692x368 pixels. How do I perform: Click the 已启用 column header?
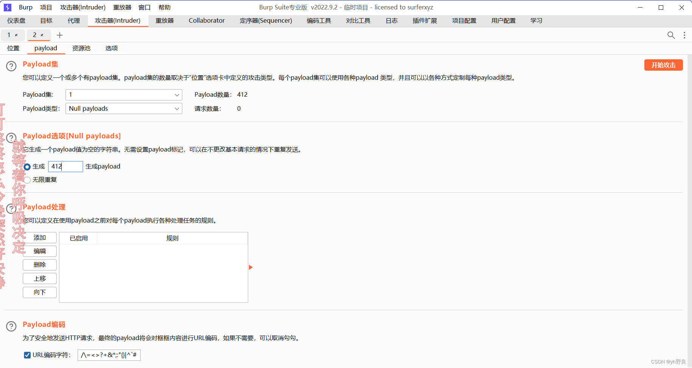tap(79, 238)
